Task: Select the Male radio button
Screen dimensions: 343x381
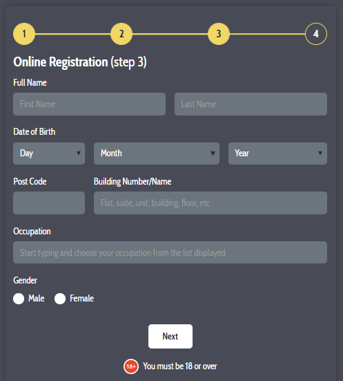Action: pos(19,299)
